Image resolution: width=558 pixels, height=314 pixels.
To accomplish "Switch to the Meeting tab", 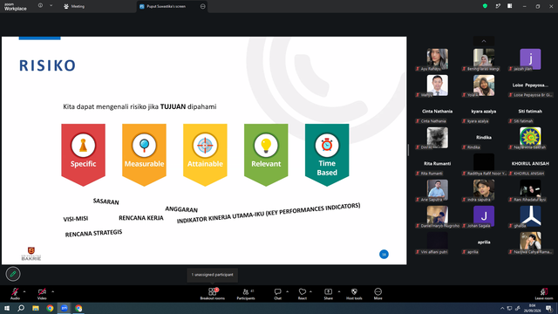I will (x=74, y=6).
